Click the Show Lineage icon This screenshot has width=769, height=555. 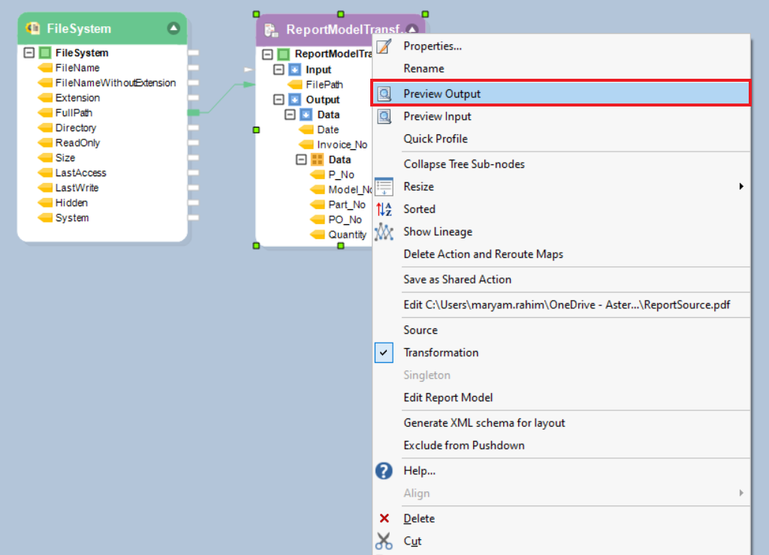(384, 232)
